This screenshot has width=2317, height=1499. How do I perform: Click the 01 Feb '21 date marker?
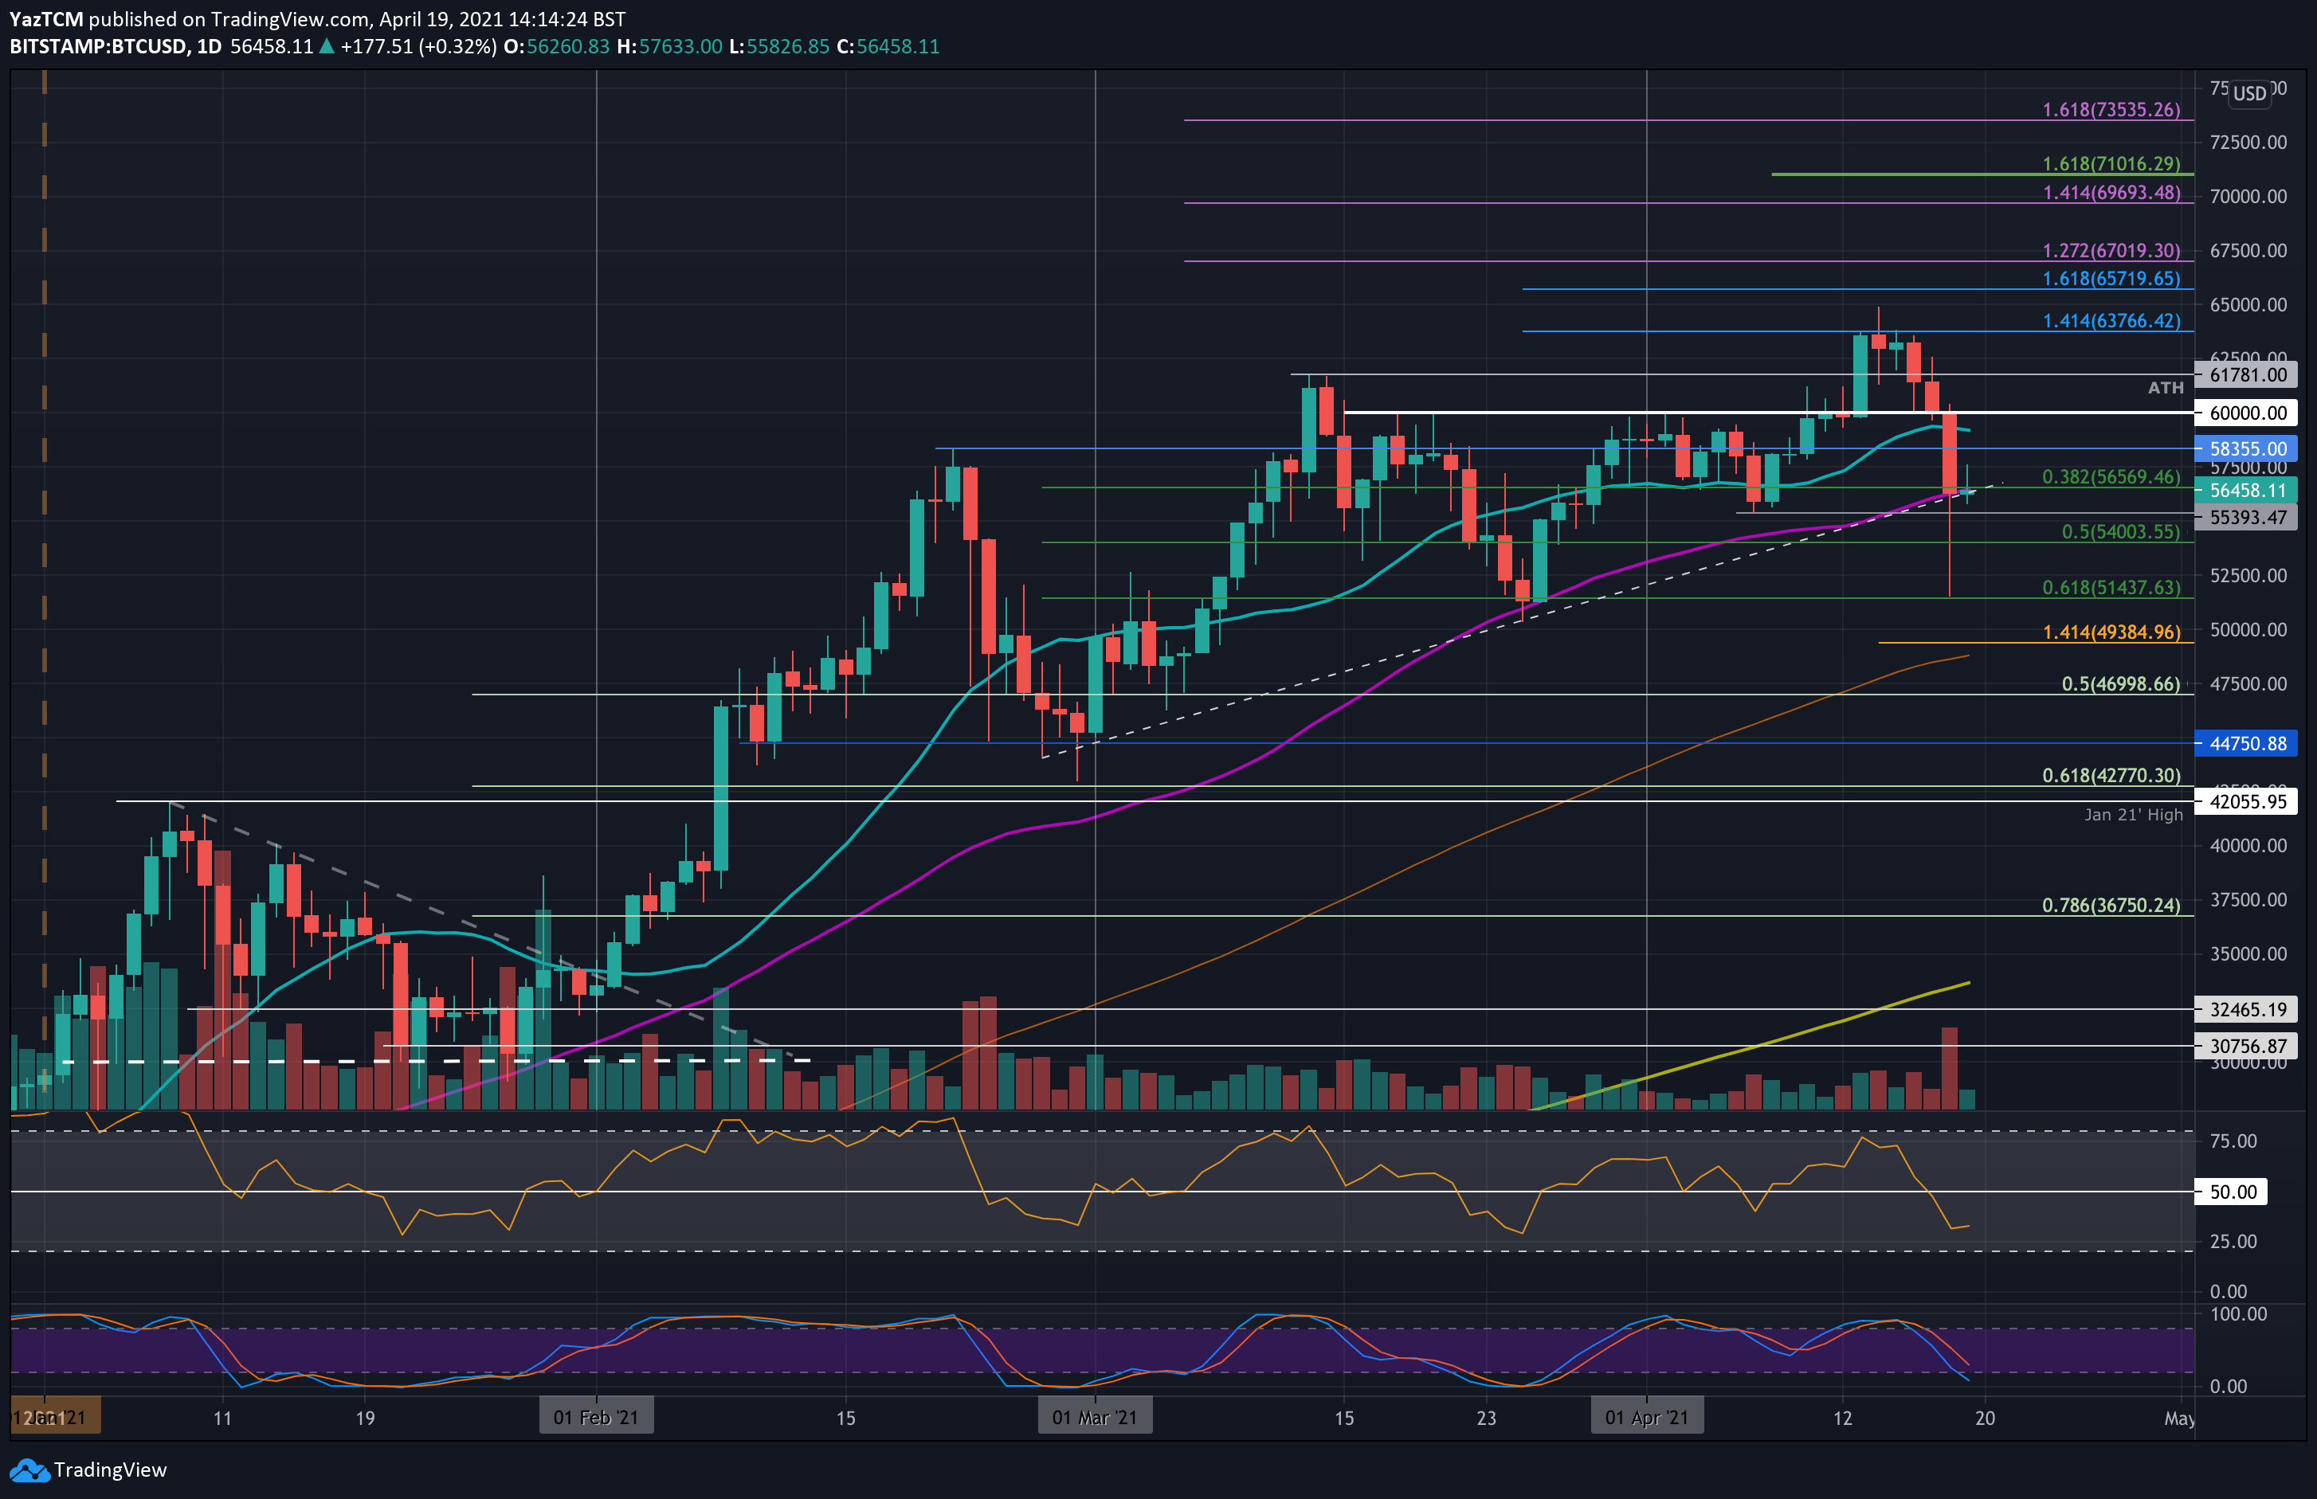pos(596,1417)
